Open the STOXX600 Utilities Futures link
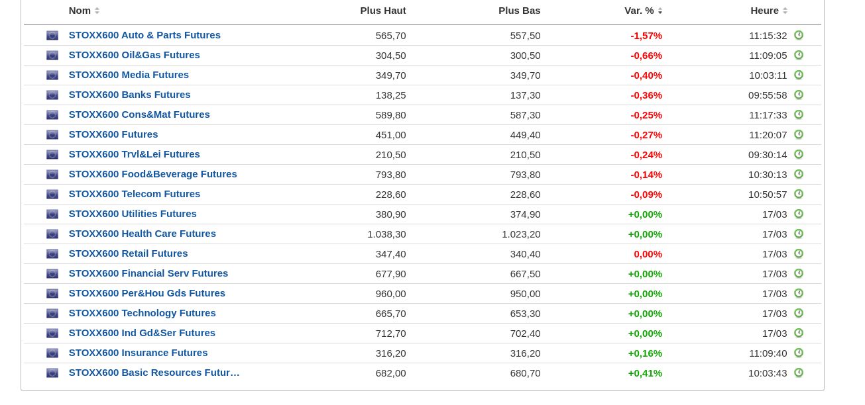865x405 pixels. click(x=133, y=214)
